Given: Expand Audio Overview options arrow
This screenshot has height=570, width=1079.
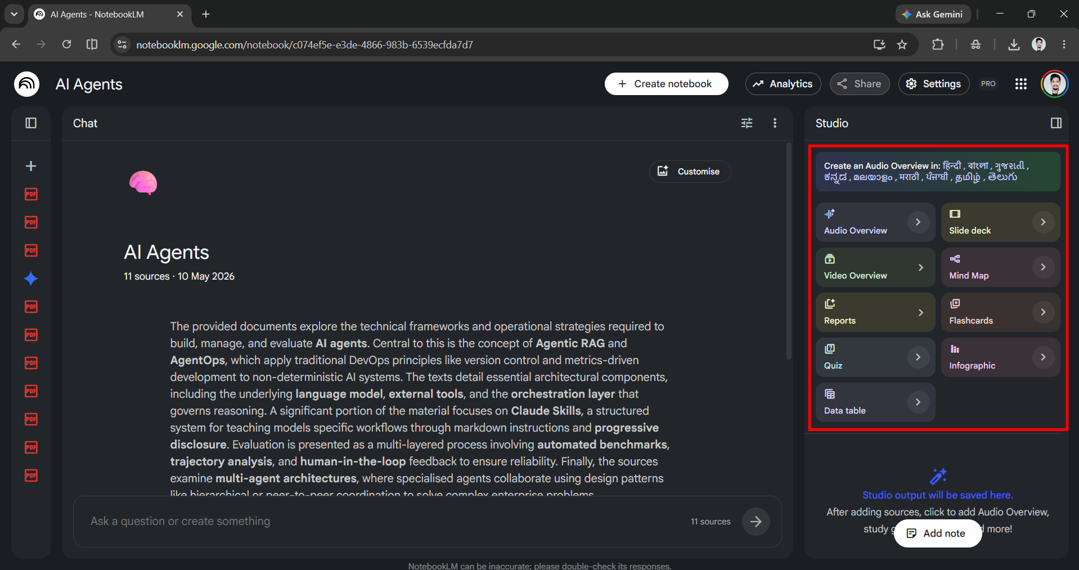Looking at the screenshot, I should pyautogui.click(x=918, y=222).
